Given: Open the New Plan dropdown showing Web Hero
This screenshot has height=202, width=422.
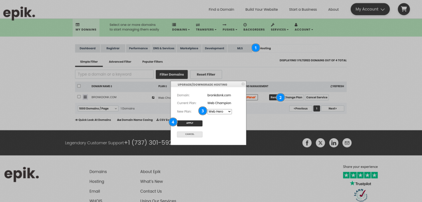Looking at the screenshot, I should pos(219,111).
